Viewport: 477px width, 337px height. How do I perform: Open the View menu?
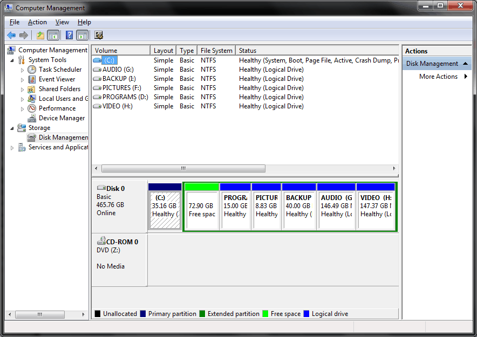click(62, 22)
